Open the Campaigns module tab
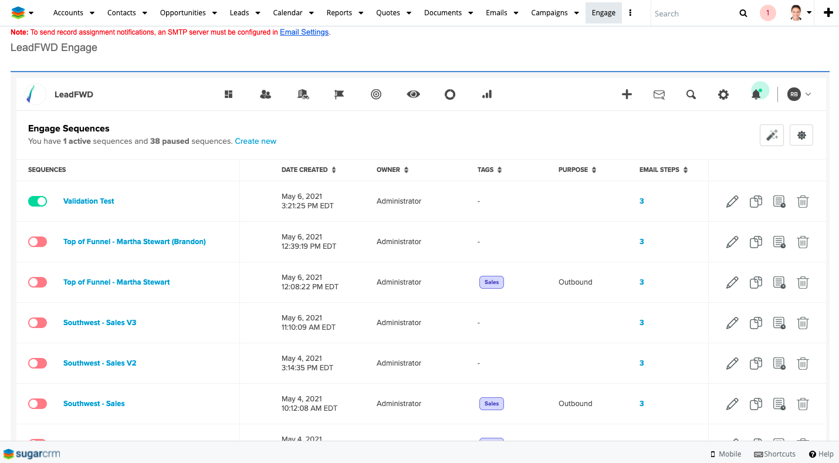Viewport: 839px width, 463px height. point(549,13)
